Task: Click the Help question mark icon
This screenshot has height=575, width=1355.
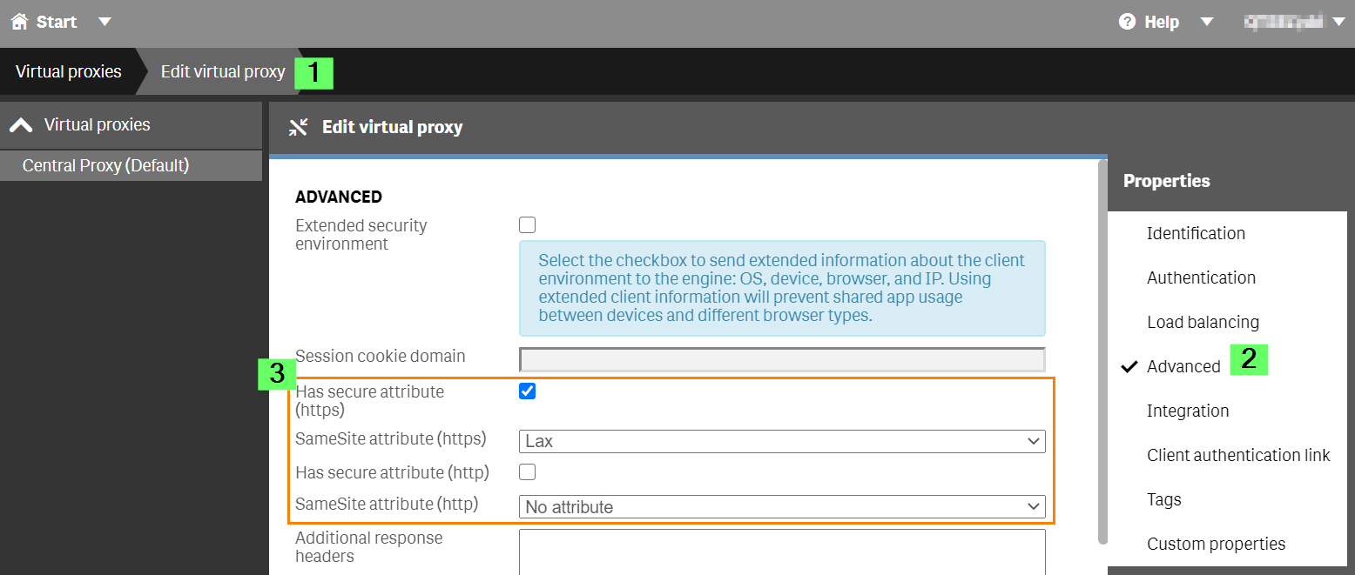Action: [x=1128, y=22]
